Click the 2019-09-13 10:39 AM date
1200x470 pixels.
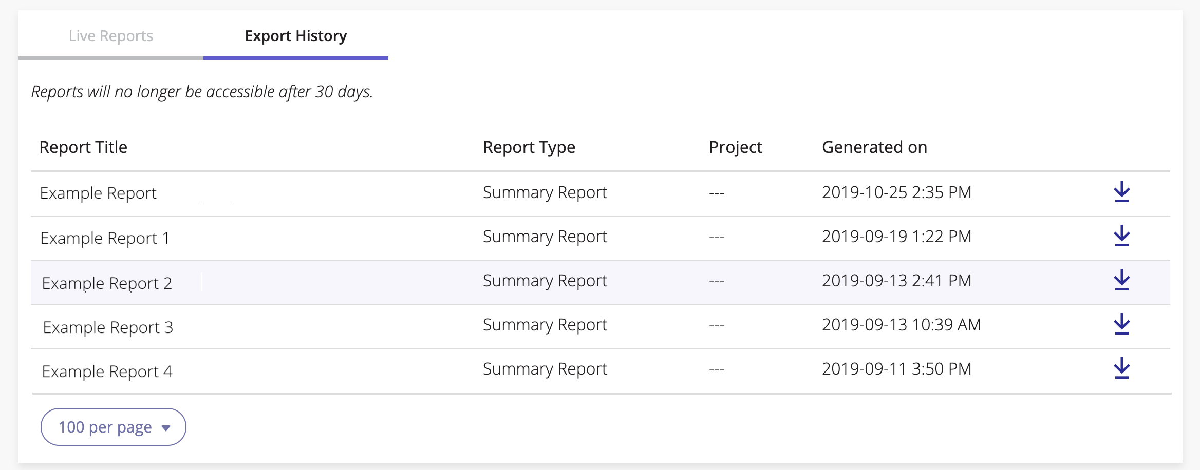[x=902, y=325]
